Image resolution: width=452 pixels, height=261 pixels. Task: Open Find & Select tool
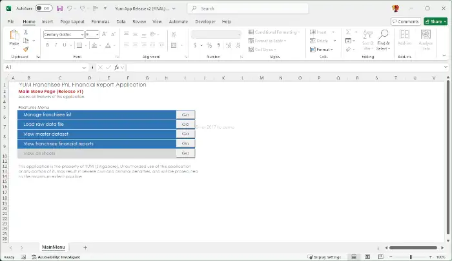click(x=383, y=40)
